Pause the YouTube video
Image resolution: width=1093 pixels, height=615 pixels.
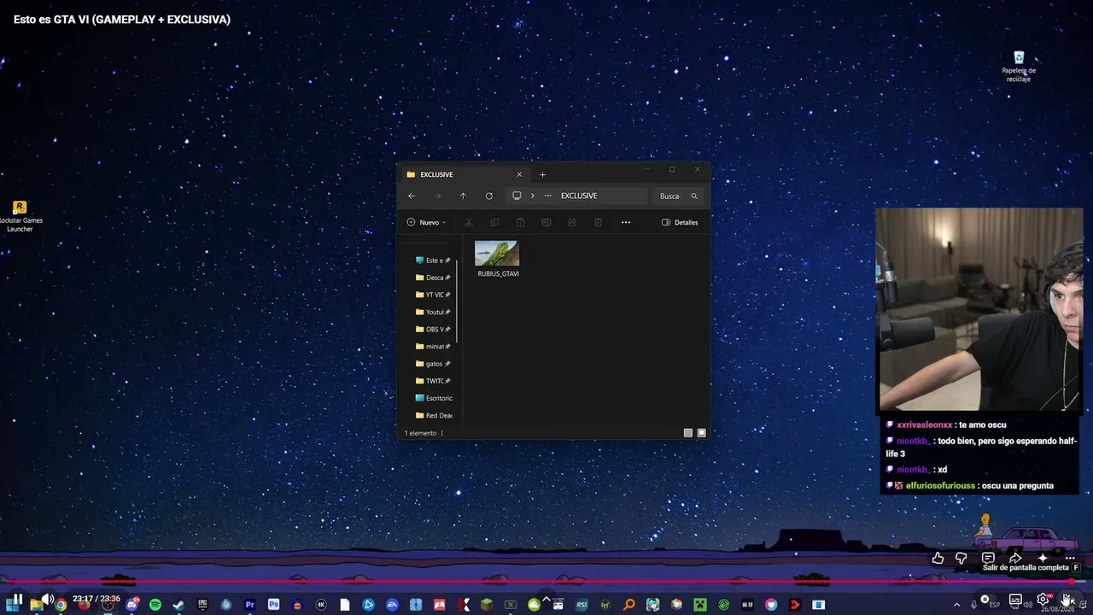pos(17,600)
